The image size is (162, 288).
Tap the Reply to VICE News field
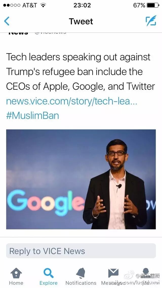point(81,251)
